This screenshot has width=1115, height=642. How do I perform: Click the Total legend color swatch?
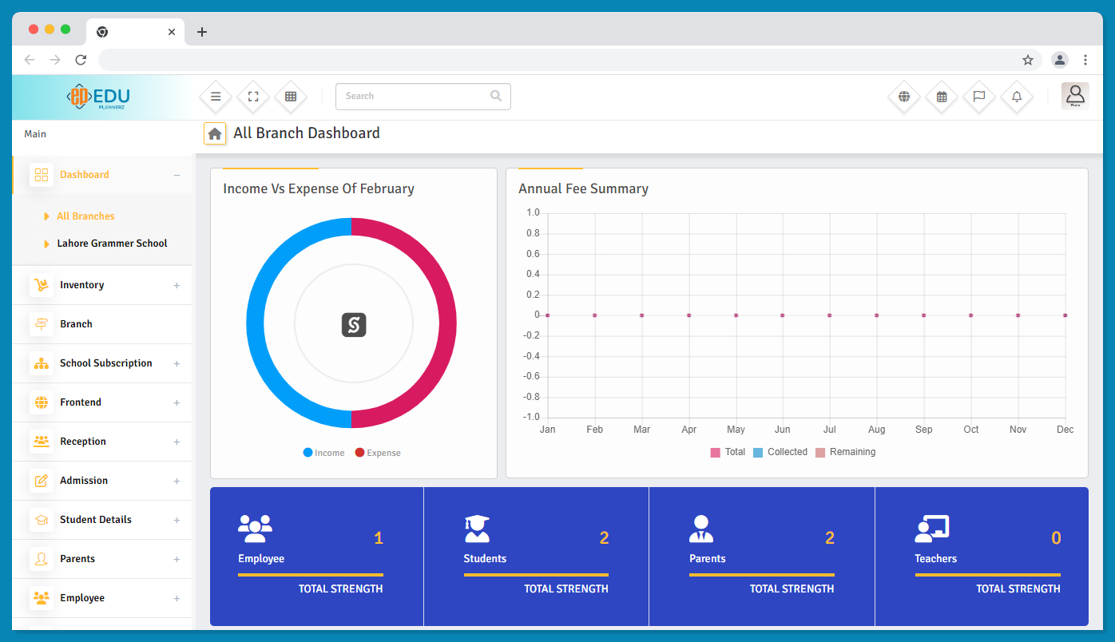point(715,453)
